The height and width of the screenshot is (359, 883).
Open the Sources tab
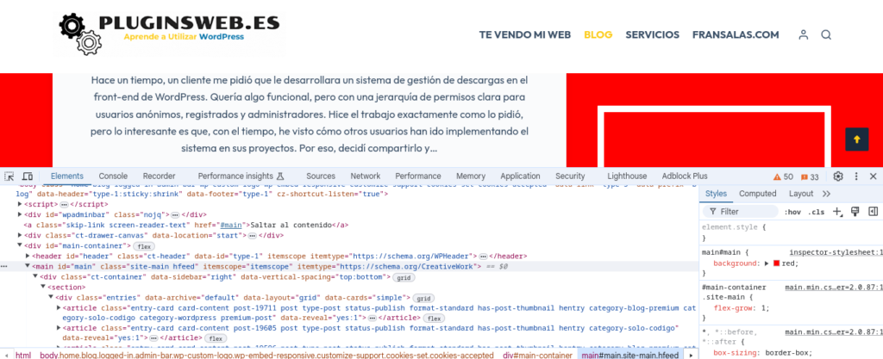click(321, 176)
